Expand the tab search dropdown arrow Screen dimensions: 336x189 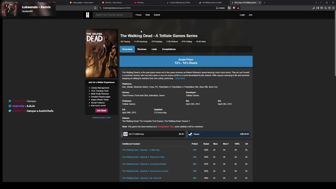click(316, 3)
